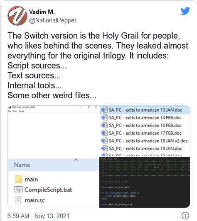
Task: Click the Vadim M. display name
Action: [42, 12]
